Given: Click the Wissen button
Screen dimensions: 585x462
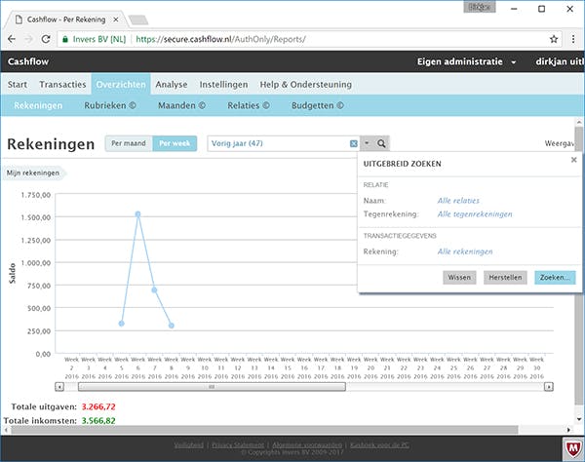Looking at the screenshot, I should click(459, 277).
